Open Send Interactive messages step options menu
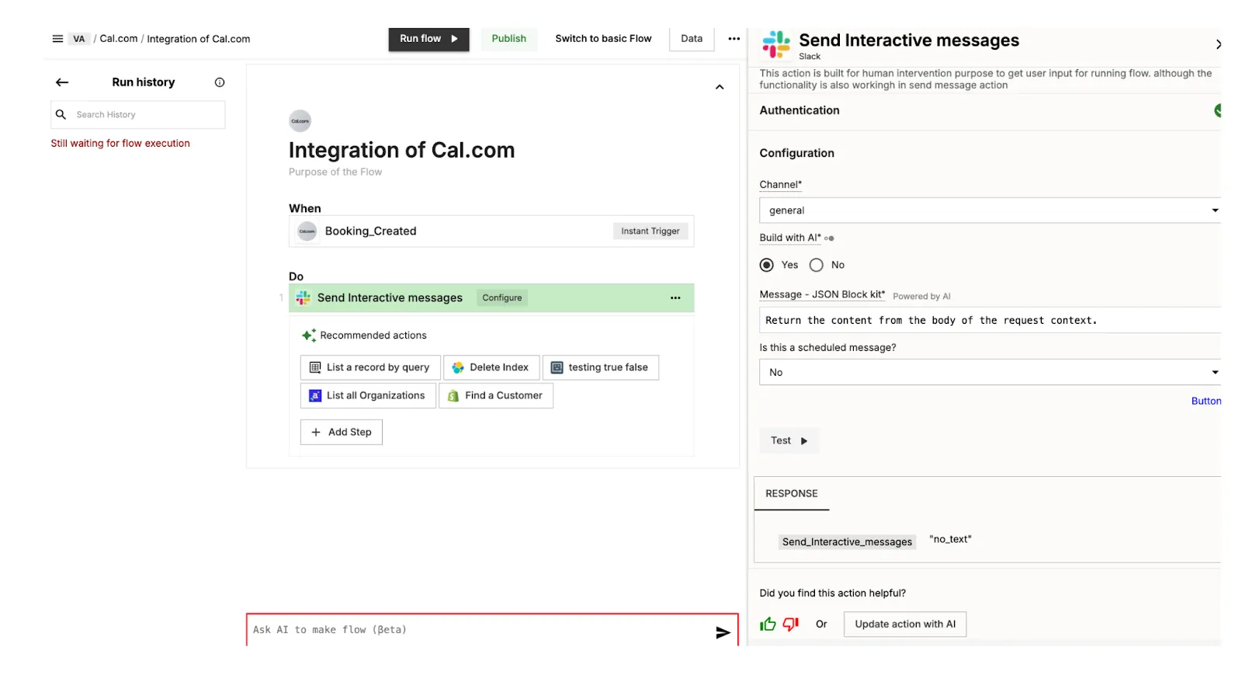This screenshot has width=1242, height=692. pos(675,298)
